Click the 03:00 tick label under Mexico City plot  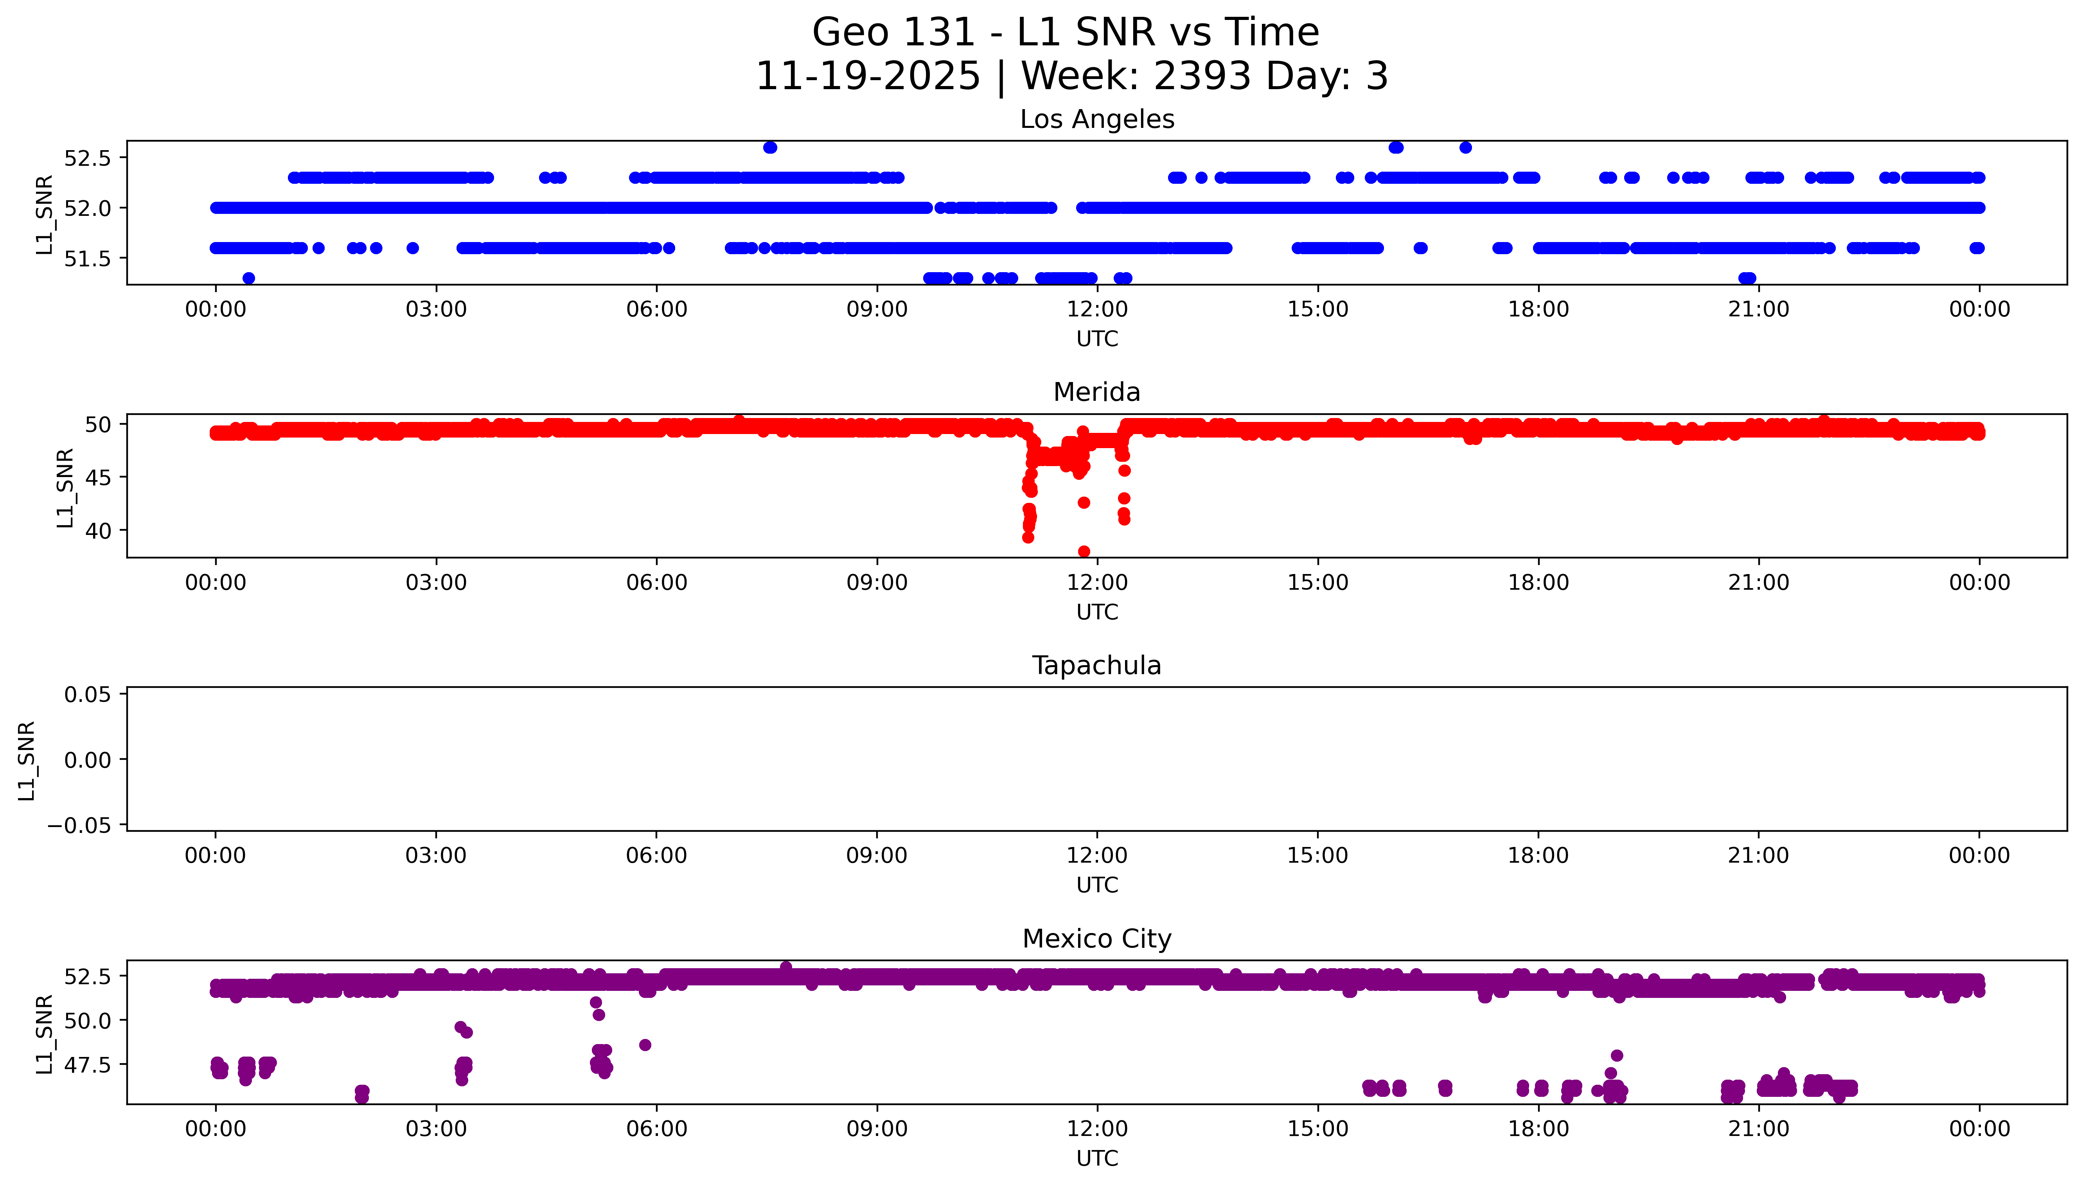click(x=436, y=1129)
